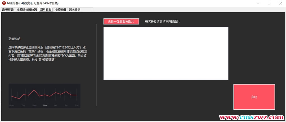Click the AI混剪器 app icon in title bar
286x122 pixels.
pyautogui.click(x=4, y=3)
